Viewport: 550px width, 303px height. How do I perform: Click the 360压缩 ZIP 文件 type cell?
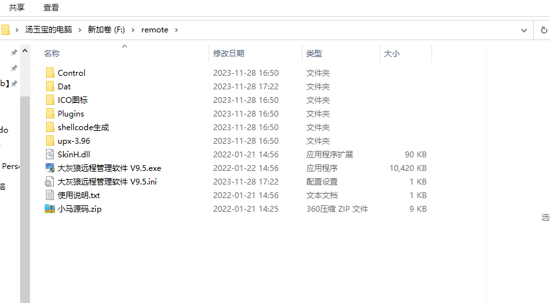click(x=337, y=209)
